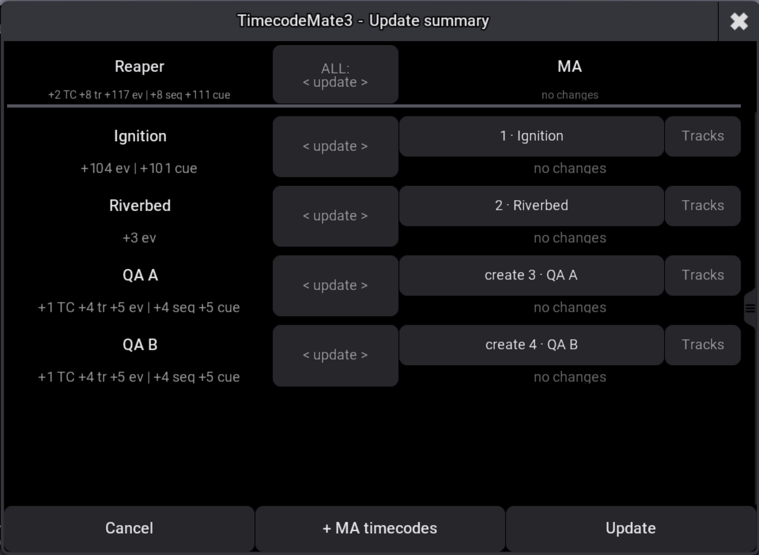Click the Cancel button
Viewport: 759px width, 555px height.
coord(129,528)
